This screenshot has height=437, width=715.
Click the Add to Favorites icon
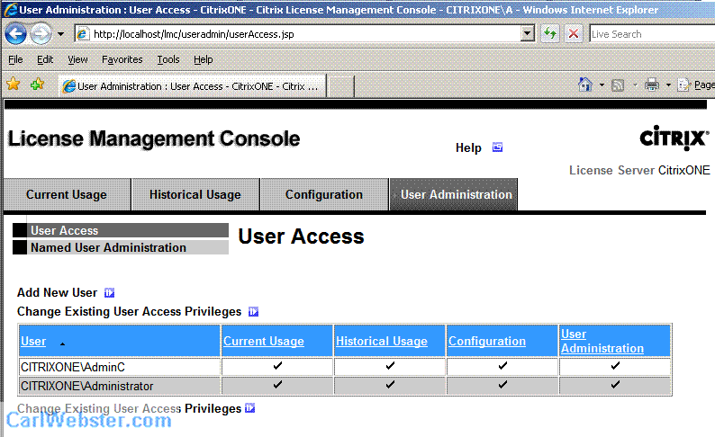click(38, 85)
